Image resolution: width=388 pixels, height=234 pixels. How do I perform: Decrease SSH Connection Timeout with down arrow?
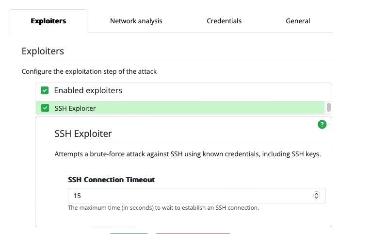click(x=317, y=198)
